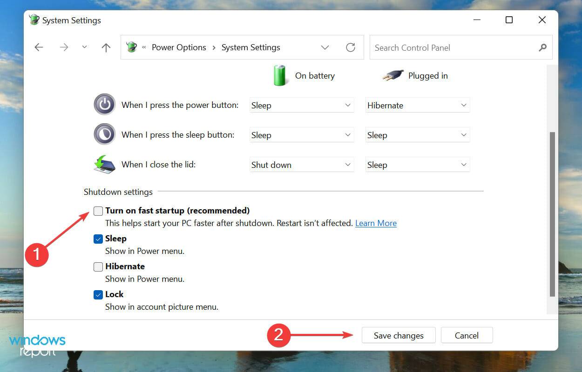The image size is (582, 372).
Task: Click the power button icon in the settings list
Action: click(104, 105)
